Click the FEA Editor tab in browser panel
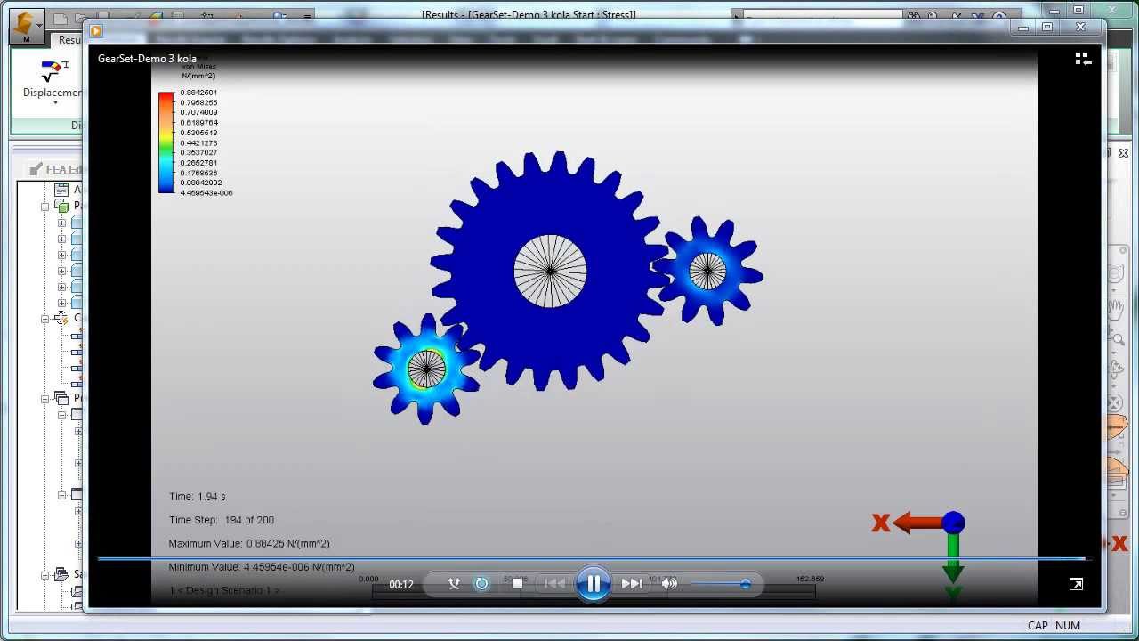The width and height of the screenshot is (1139, 641). point(55,169)
